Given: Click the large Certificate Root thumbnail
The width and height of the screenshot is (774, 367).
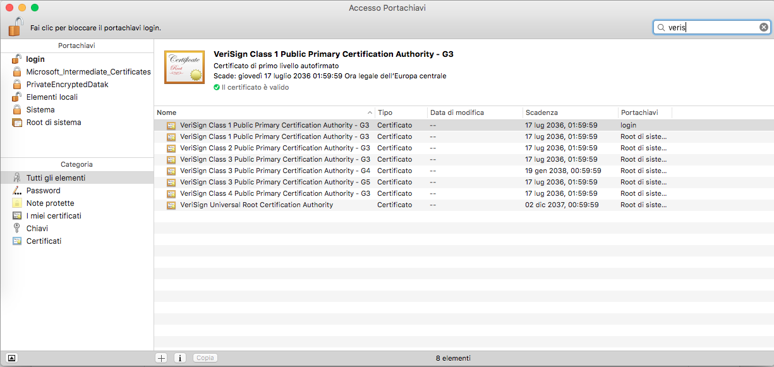Looking at the screenshot, I should point(185,68).
